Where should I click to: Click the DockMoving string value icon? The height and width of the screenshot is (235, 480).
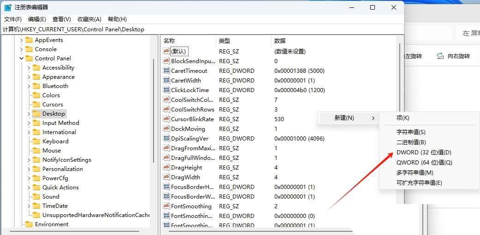(x=166, y=129)
